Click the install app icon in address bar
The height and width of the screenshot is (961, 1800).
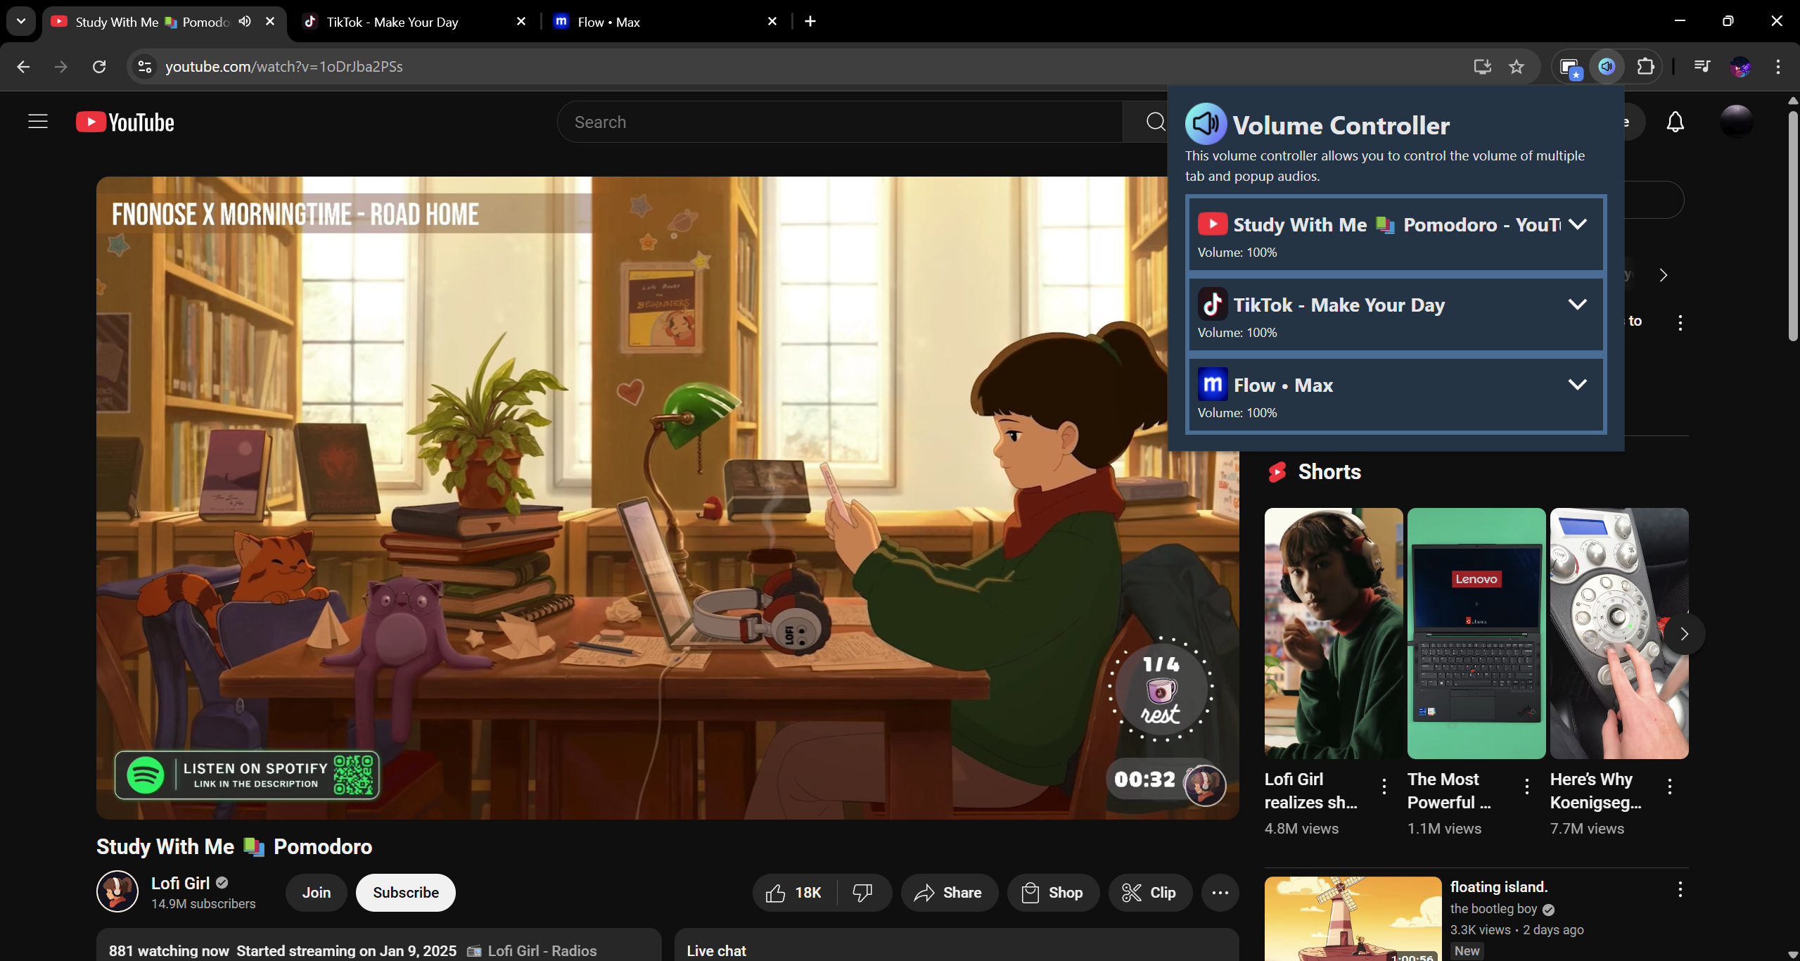pos(1482,66)
